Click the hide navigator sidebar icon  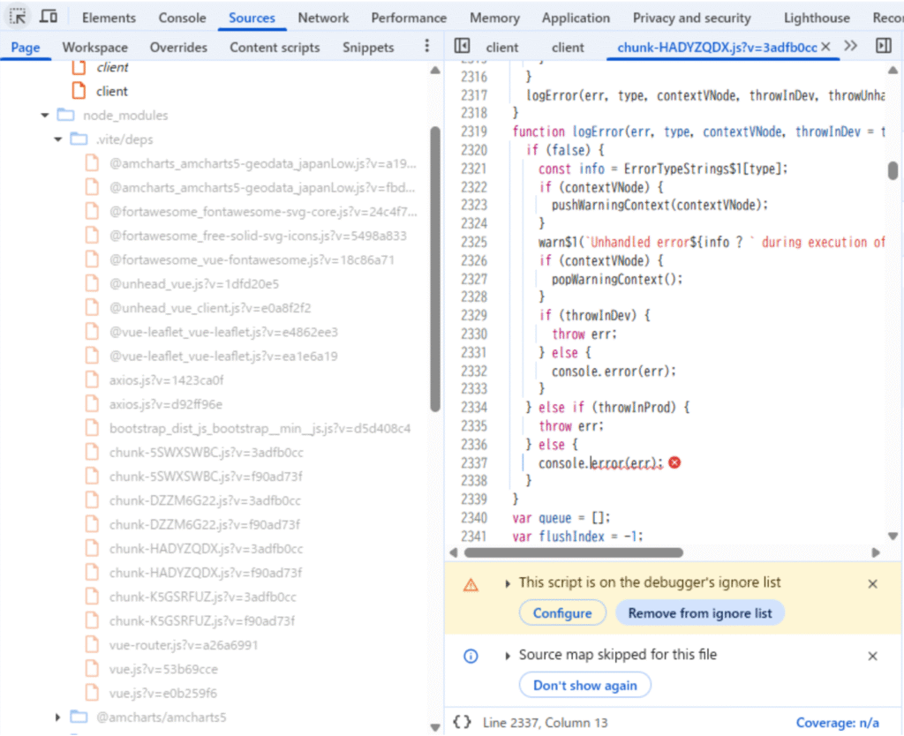[x=461, y=47]
